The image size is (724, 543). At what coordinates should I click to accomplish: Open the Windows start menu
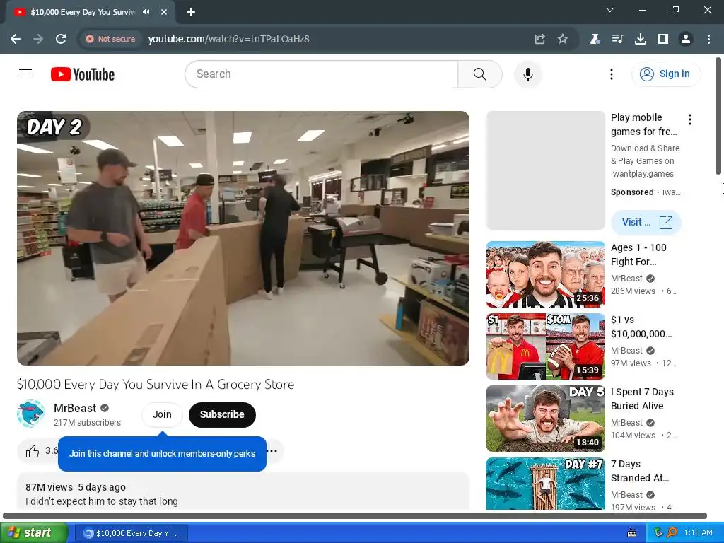tap(34, 533)
